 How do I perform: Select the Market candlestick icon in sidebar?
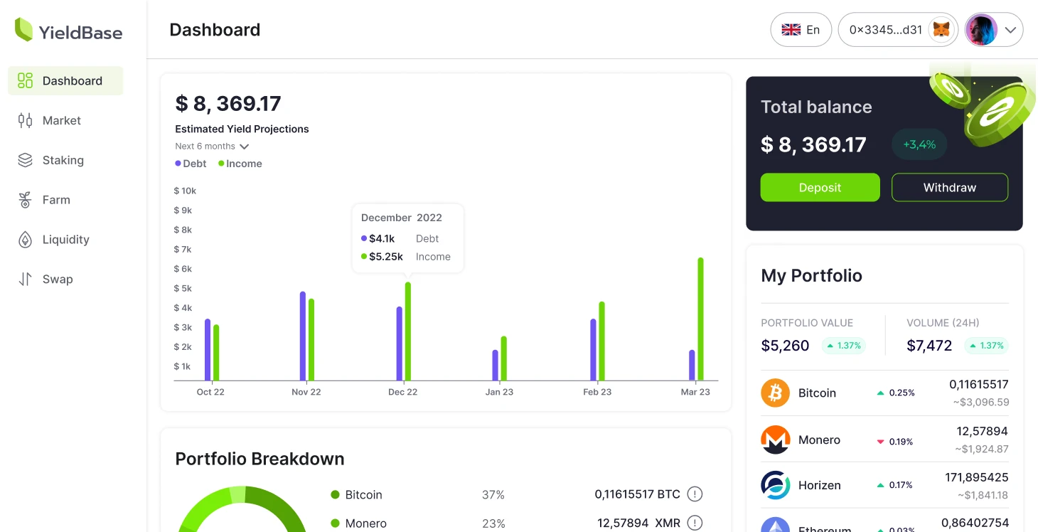[25, 120]
